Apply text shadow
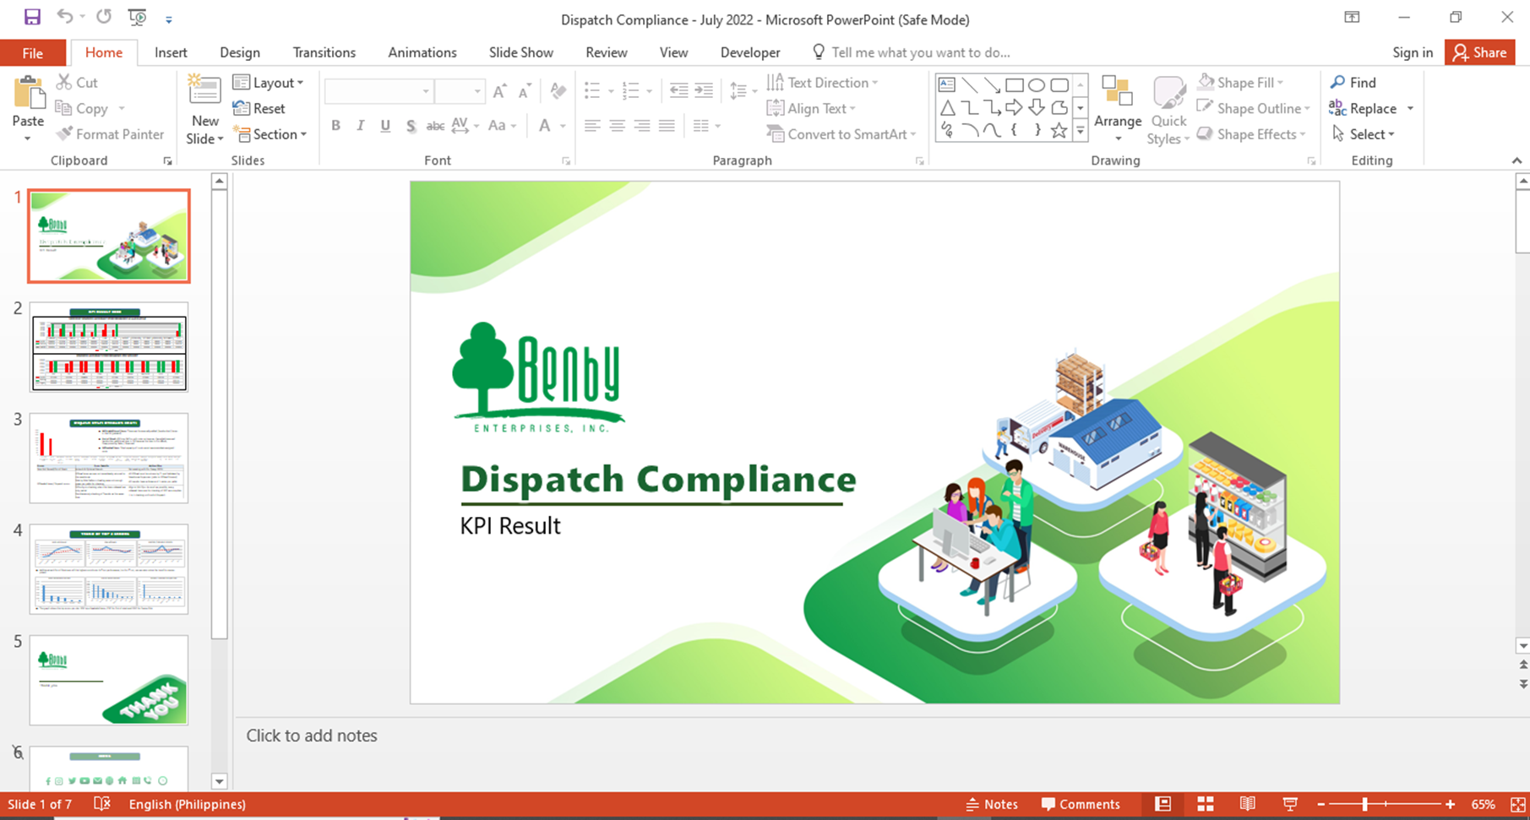This screenshot has height=820, width=1530. tap(411, 126)
